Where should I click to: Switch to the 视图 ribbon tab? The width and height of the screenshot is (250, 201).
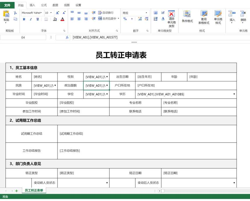pos(67,5)
